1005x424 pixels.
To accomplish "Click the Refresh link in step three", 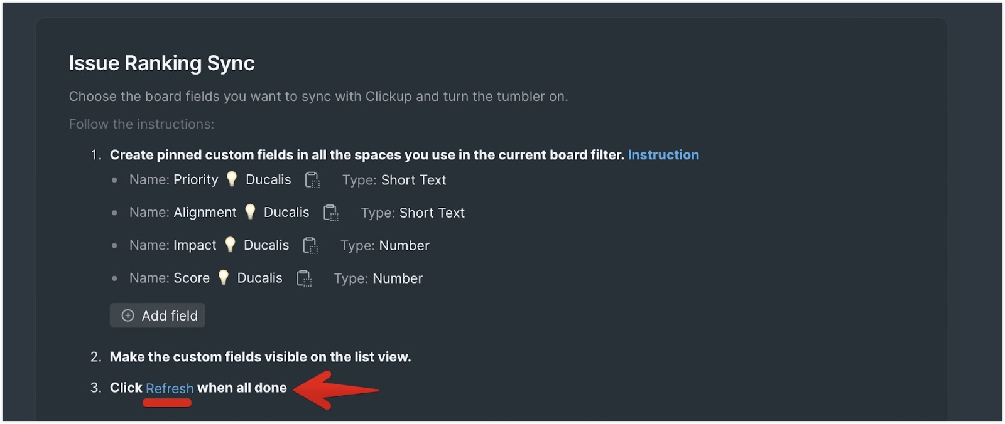I will pos(170,388).
